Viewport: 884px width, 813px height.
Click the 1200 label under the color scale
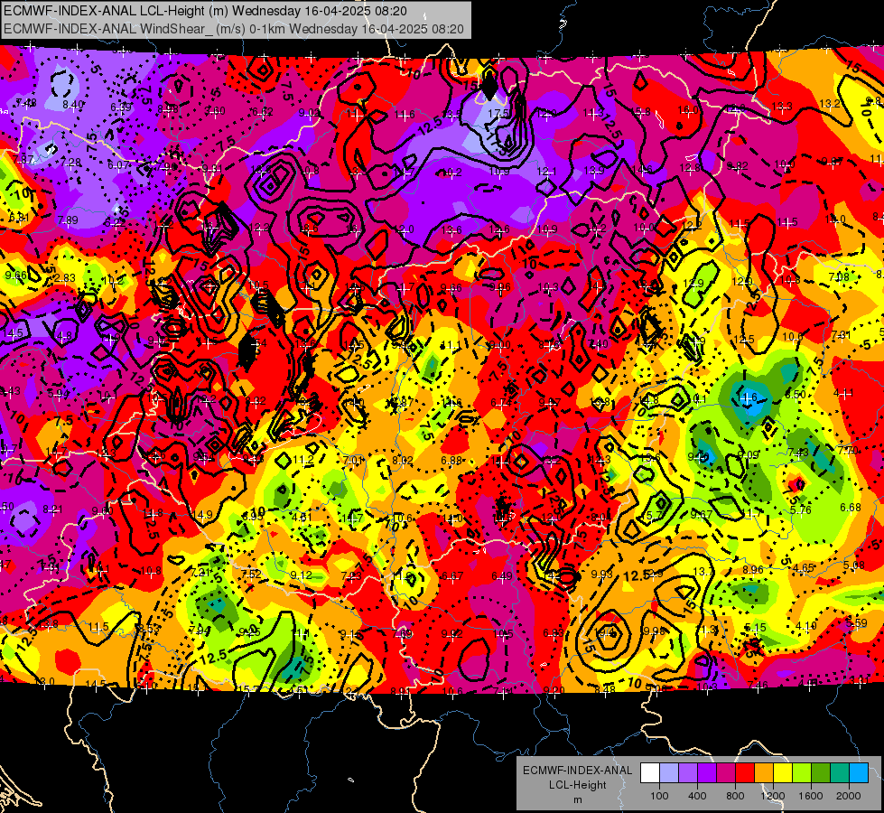pos(773,796)
